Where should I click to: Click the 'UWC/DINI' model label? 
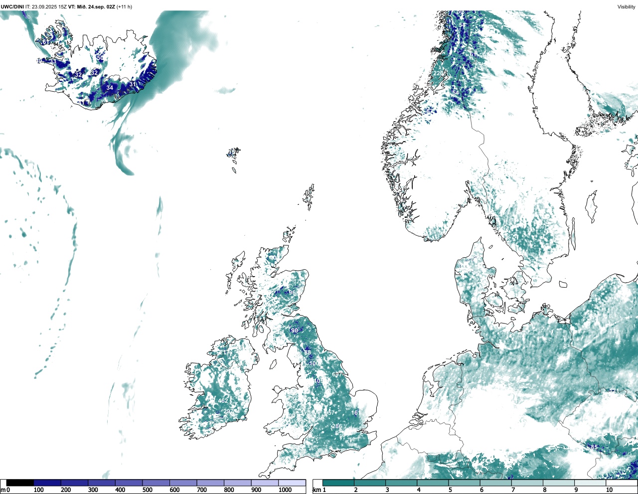tap(12, 6)
